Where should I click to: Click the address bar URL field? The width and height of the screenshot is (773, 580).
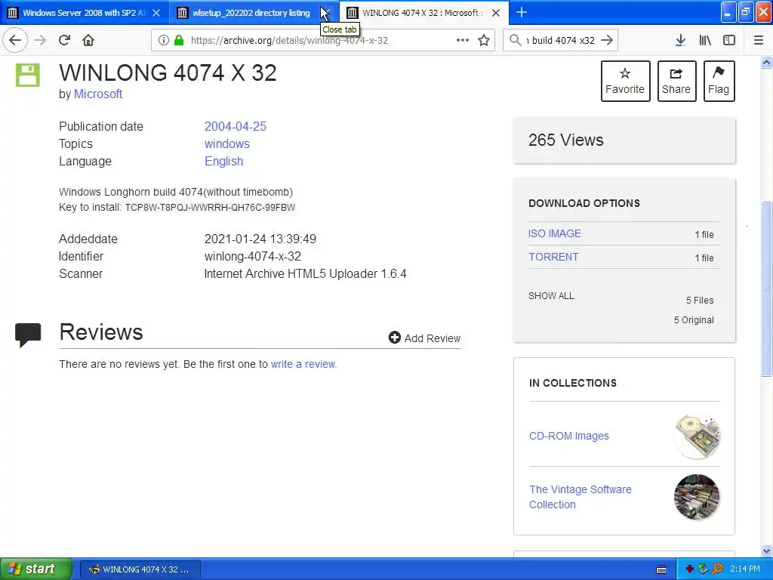(323, 40)
